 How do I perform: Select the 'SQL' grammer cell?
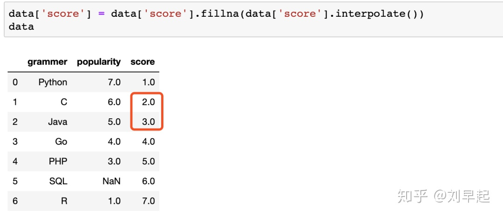(x=58, y=181)
